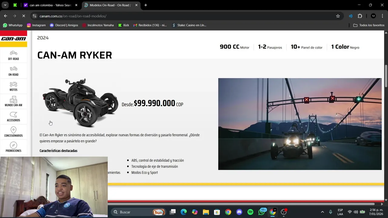Open the Todos los favoritos folder
The height and width of the screenshot is (218, 388).
tap(369, 25)
